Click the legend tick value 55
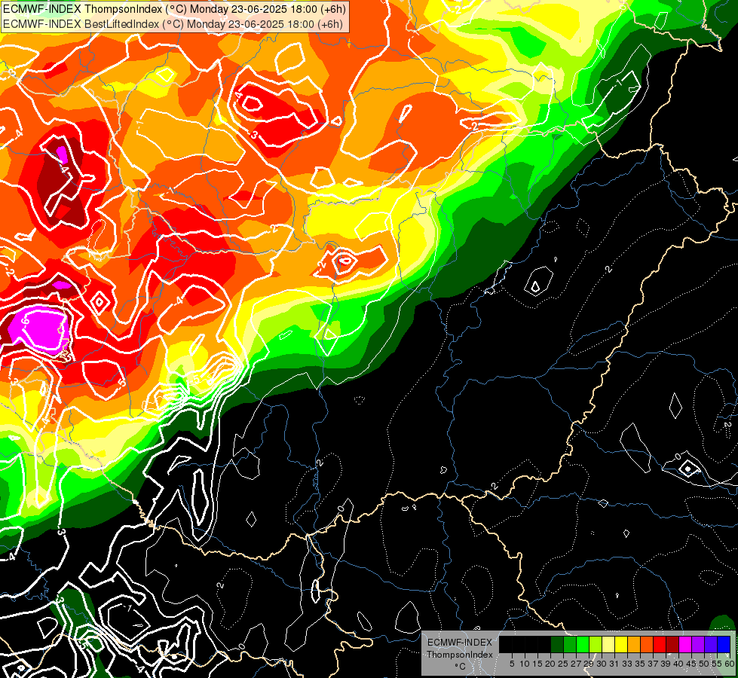This screenshot has width=738, height=678. click(718, 664)
